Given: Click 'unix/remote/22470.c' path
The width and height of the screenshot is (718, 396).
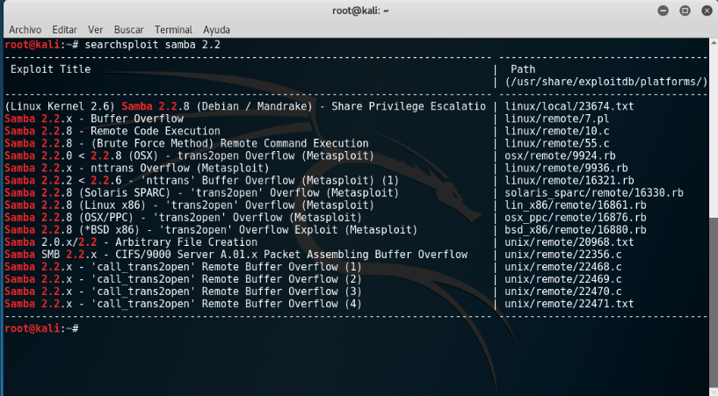Looking at the screenshot, I should (x=563, y=292).
